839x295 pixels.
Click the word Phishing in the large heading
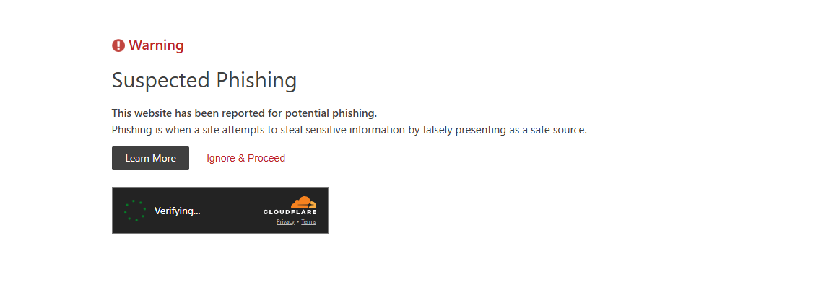click(x=256, y=80)
